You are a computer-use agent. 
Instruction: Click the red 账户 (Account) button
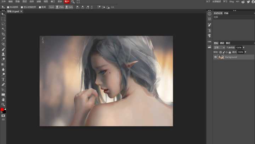coord(67,2)
